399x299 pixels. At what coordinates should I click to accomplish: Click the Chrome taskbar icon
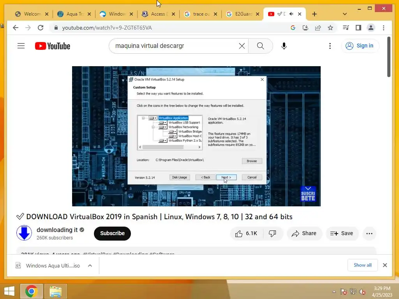pos(31,291)
